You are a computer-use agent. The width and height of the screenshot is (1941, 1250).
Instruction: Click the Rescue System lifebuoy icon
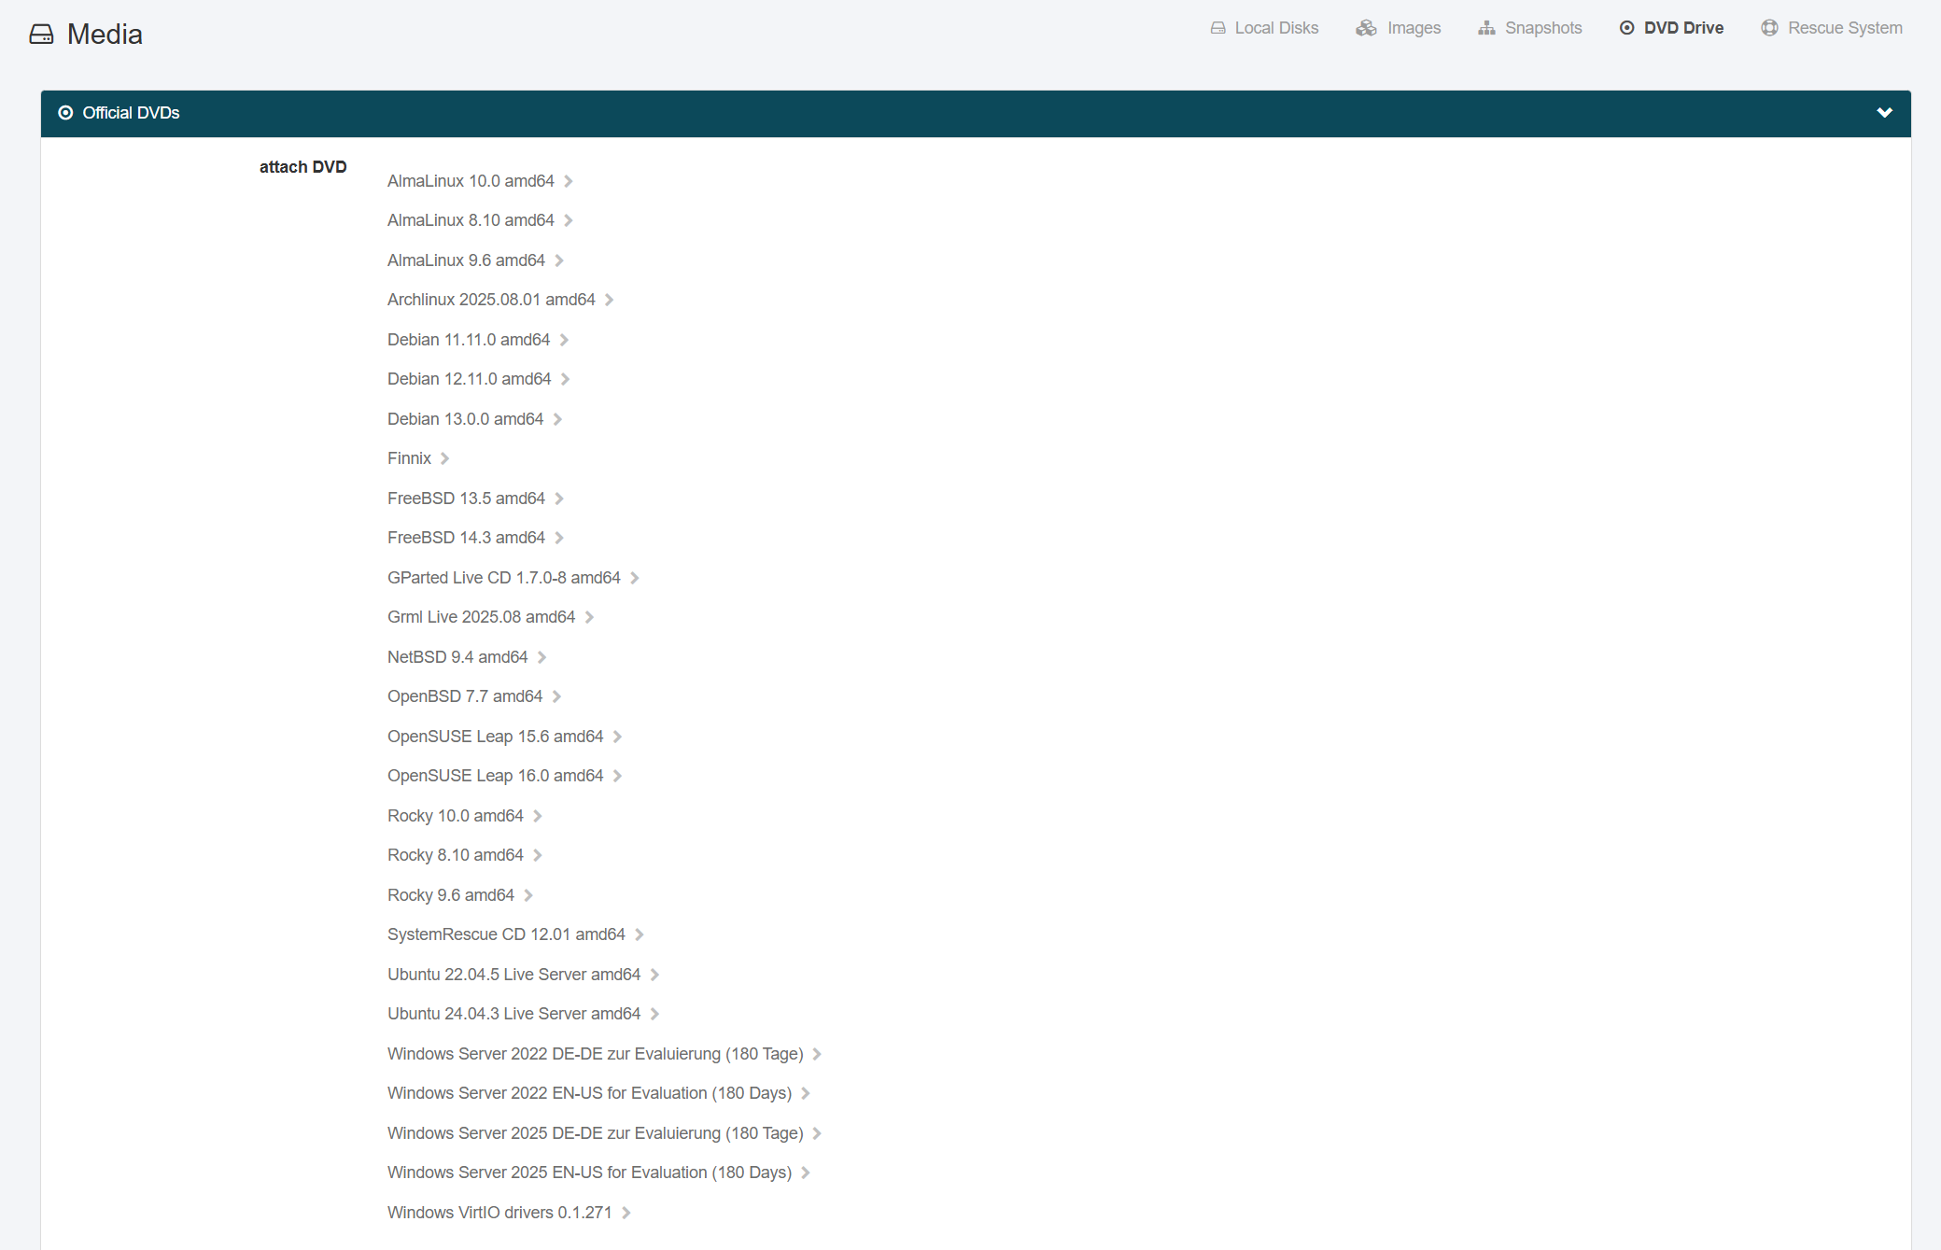pos(1769,28)
